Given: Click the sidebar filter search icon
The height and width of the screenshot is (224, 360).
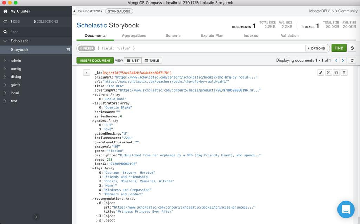Looking at the screenshot, I should tap(5, 32).
